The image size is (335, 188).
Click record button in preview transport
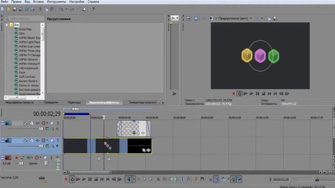point(233,93)
